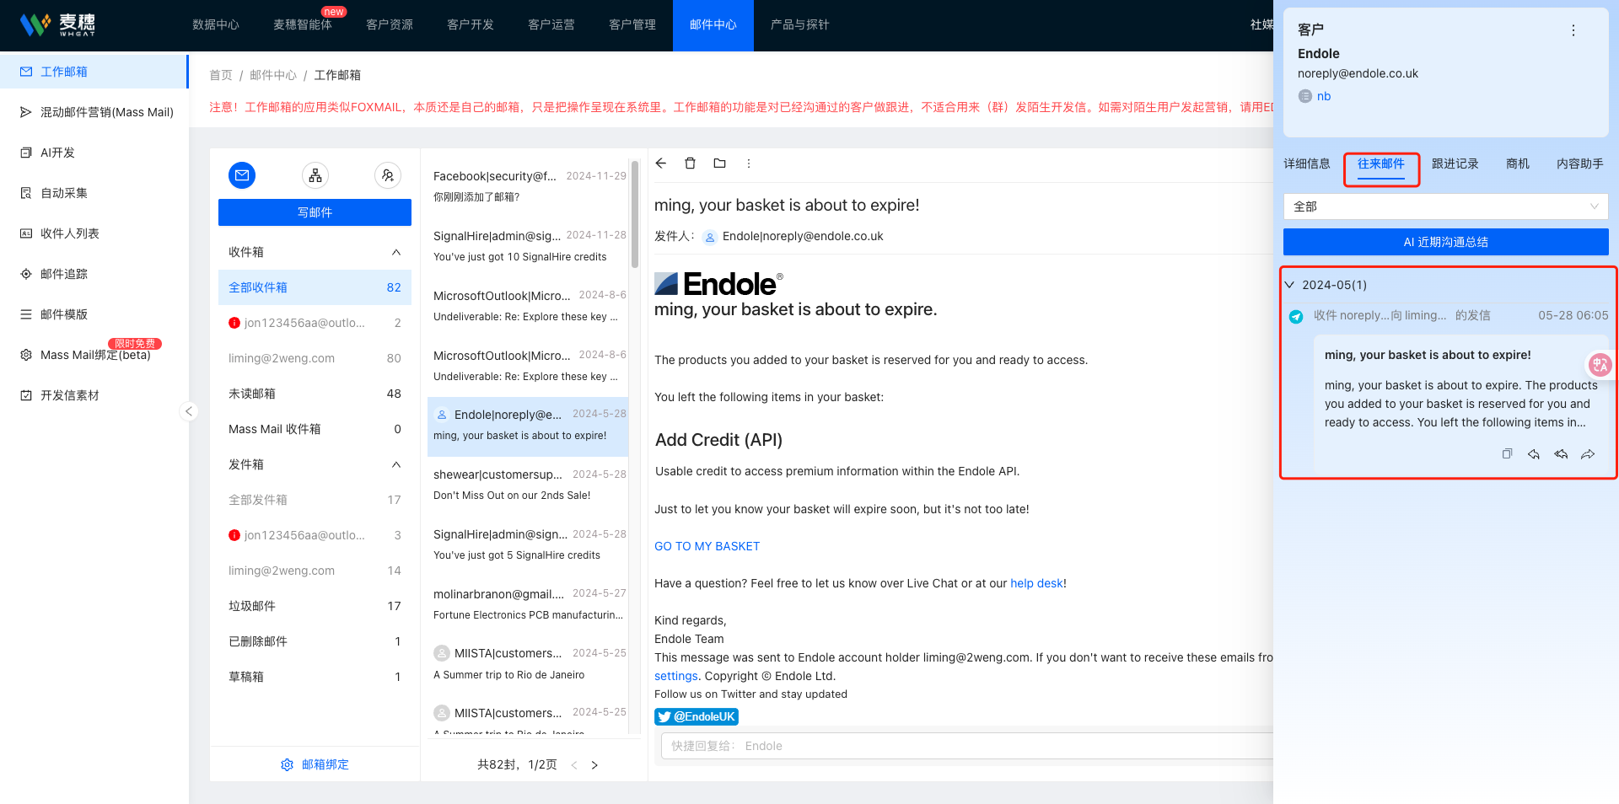Open 混动邮件营销(Mass Mail) in the sidebar

[x=94, y=112]
